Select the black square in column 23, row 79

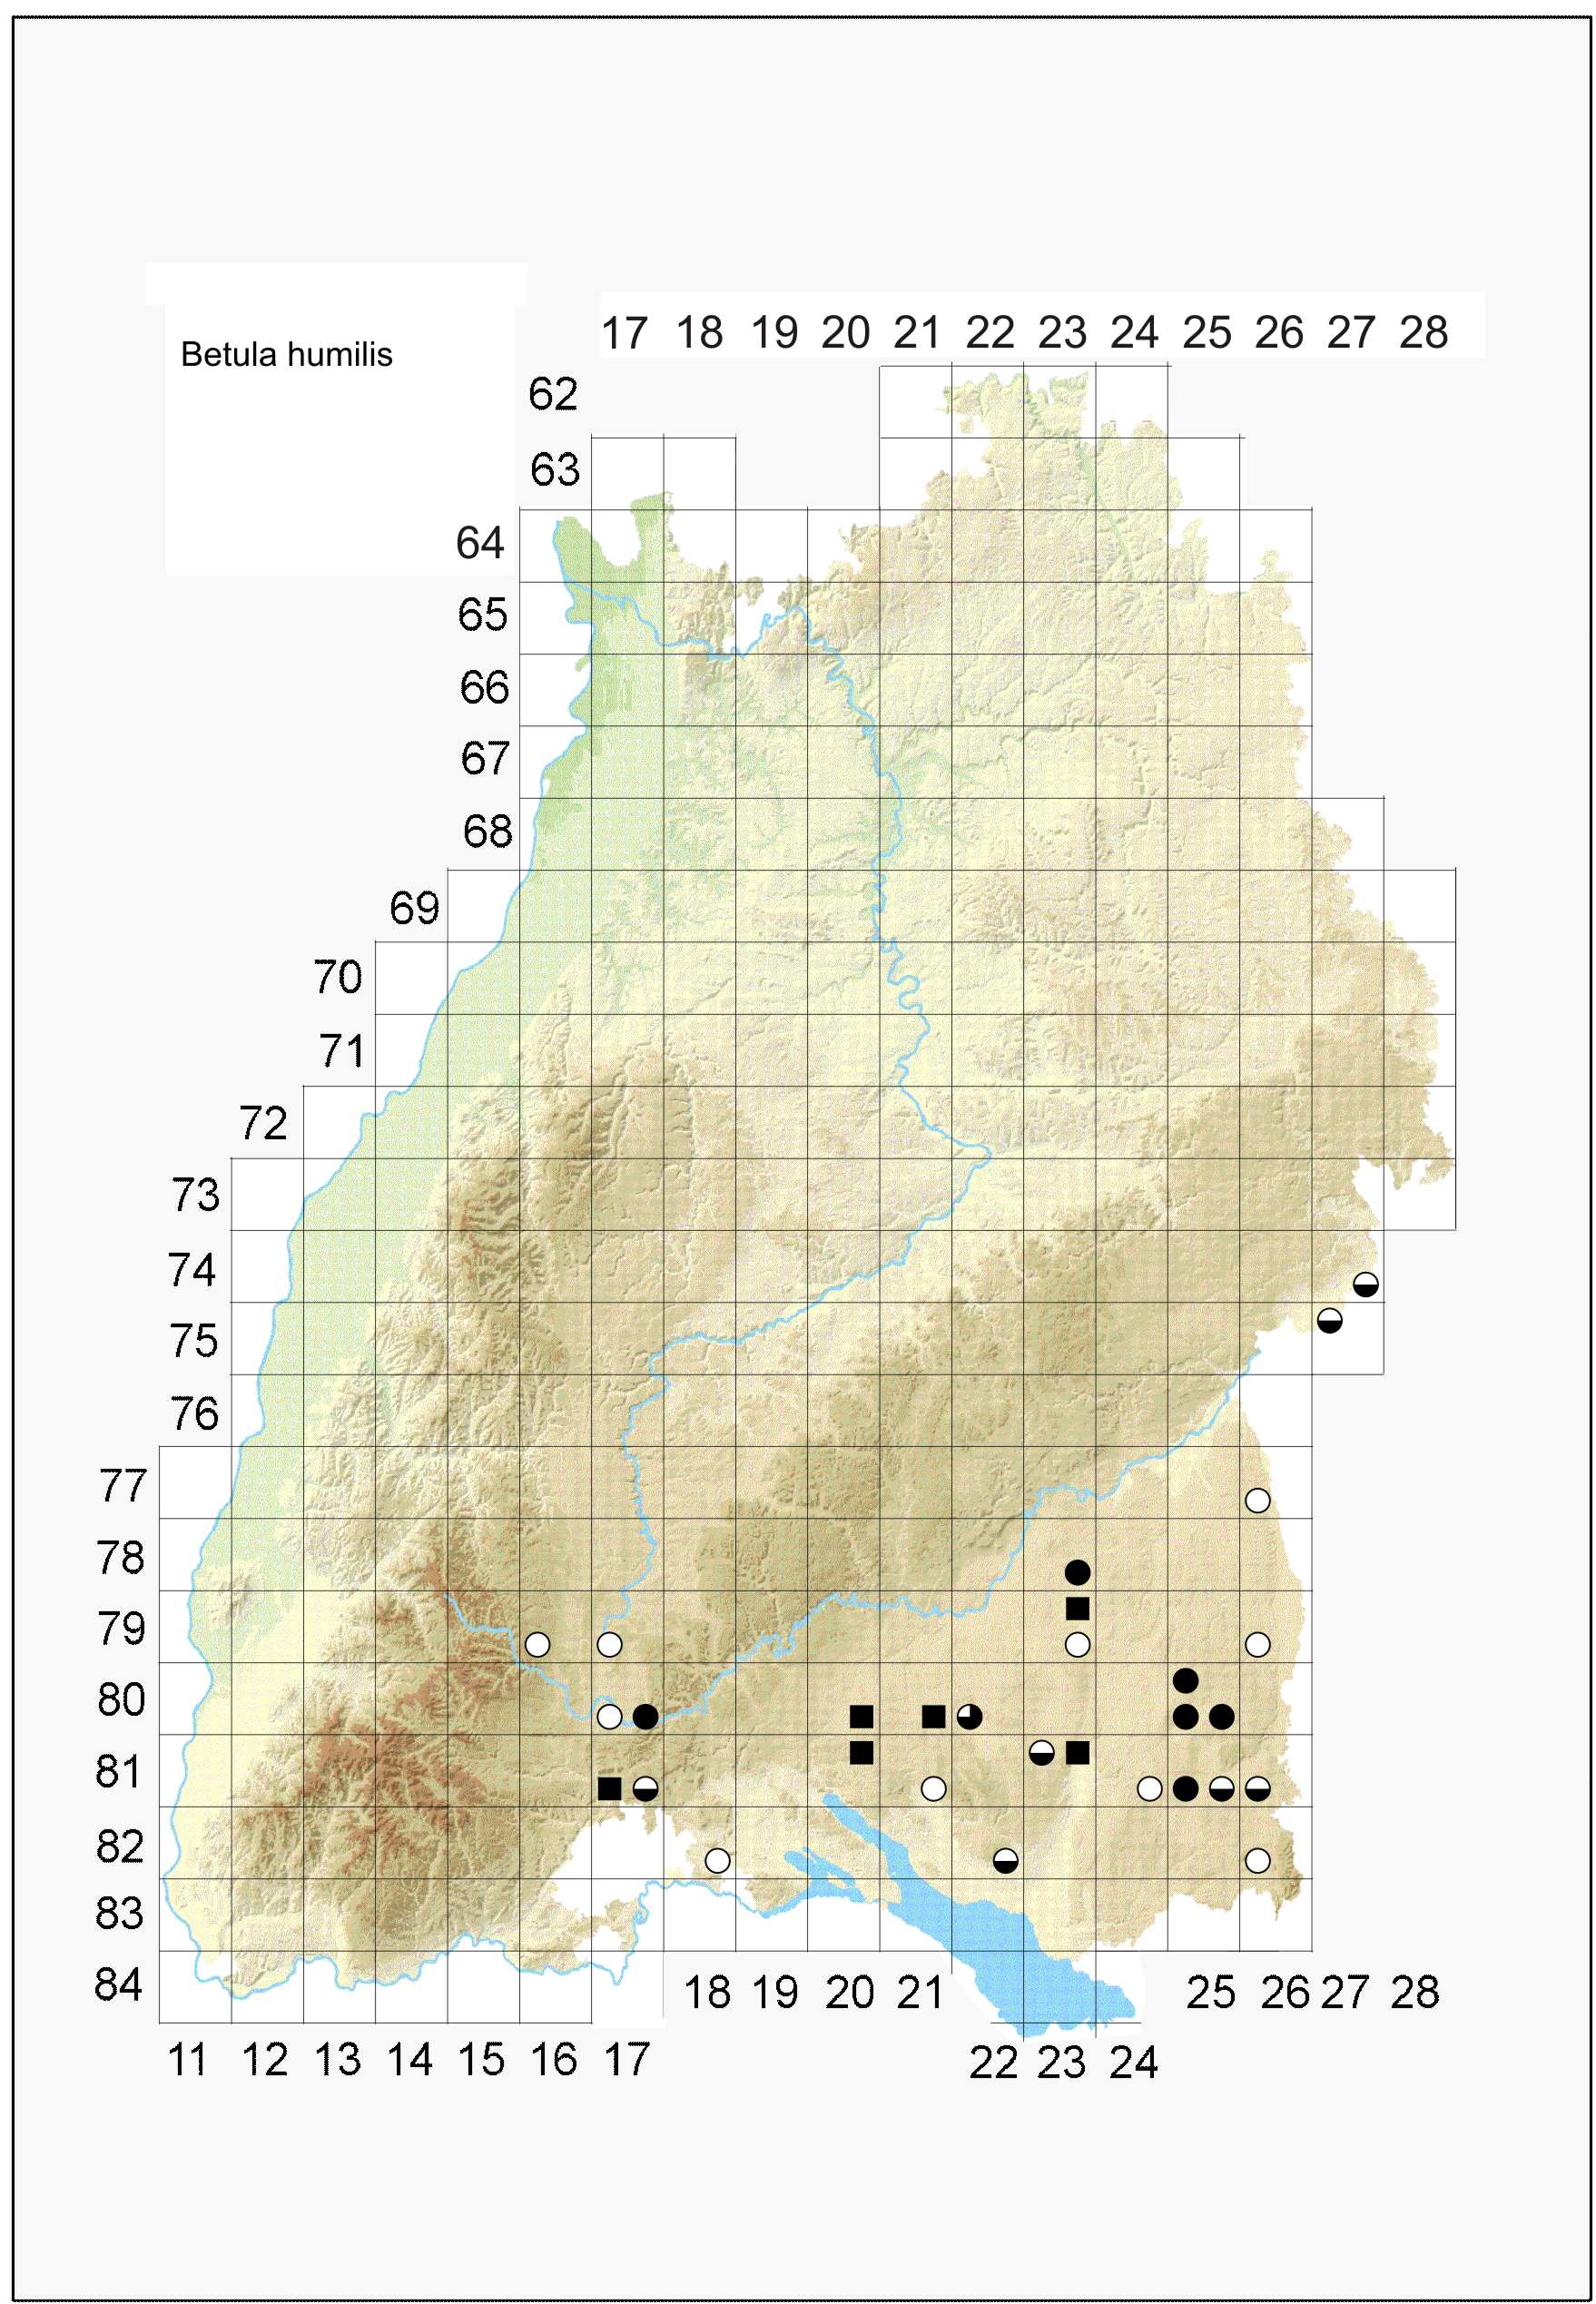[x=1077, y=1609]
